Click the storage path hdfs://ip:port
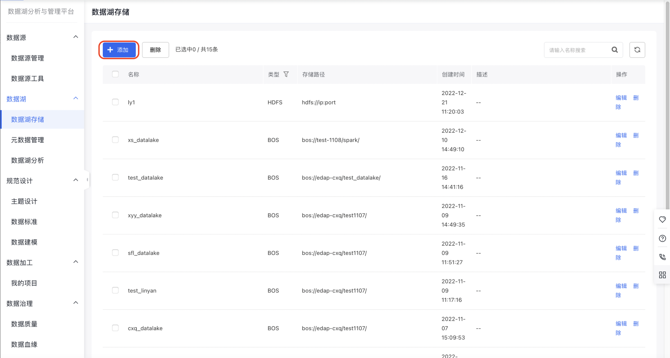Viewport: 670px width, 358px height. 319,102
